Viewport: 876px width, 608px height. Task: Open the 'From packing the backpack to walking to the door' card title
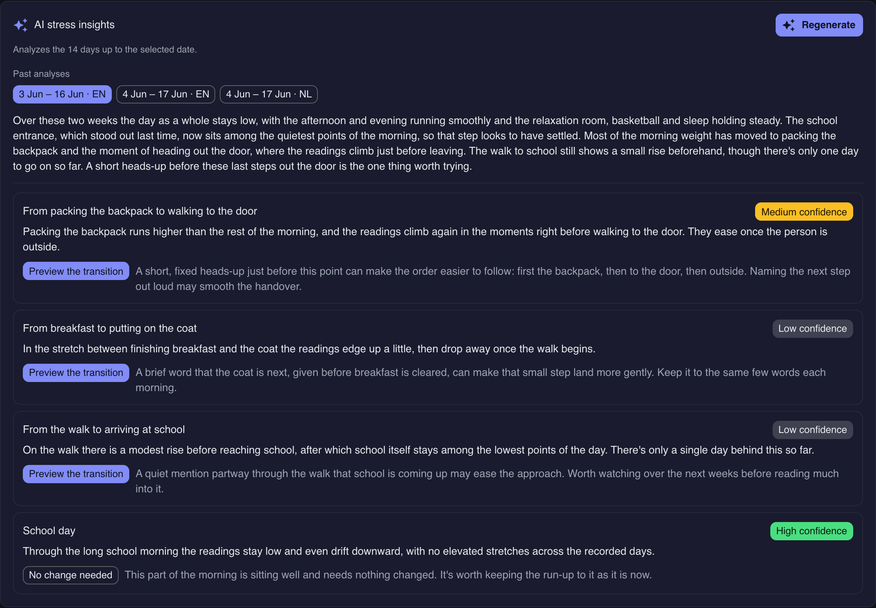(140, 211)
